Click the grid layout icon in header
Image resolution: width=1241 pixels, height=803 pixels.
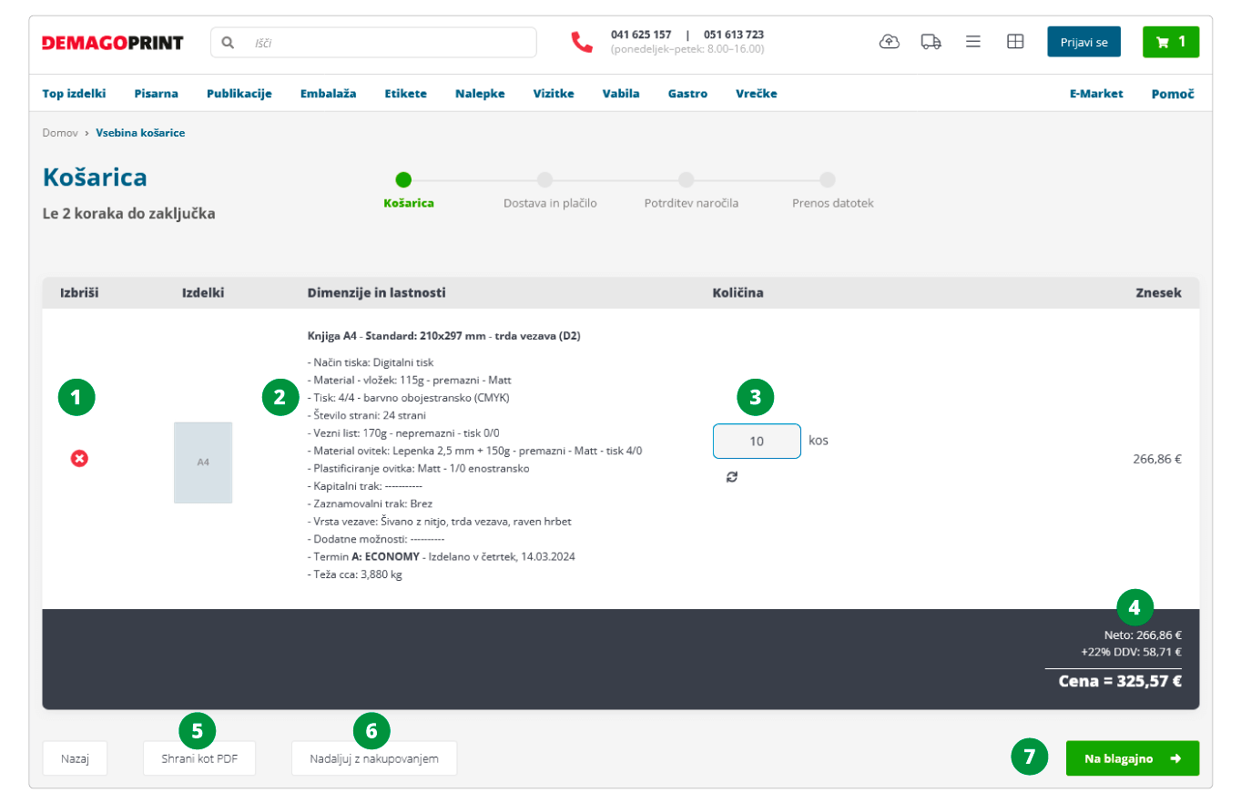(x=1015, y=42)
